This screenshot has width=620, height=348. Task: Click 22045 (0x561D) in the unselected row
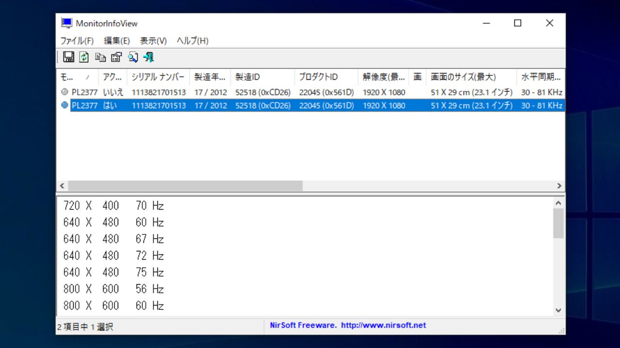click(x=326, y=92)
